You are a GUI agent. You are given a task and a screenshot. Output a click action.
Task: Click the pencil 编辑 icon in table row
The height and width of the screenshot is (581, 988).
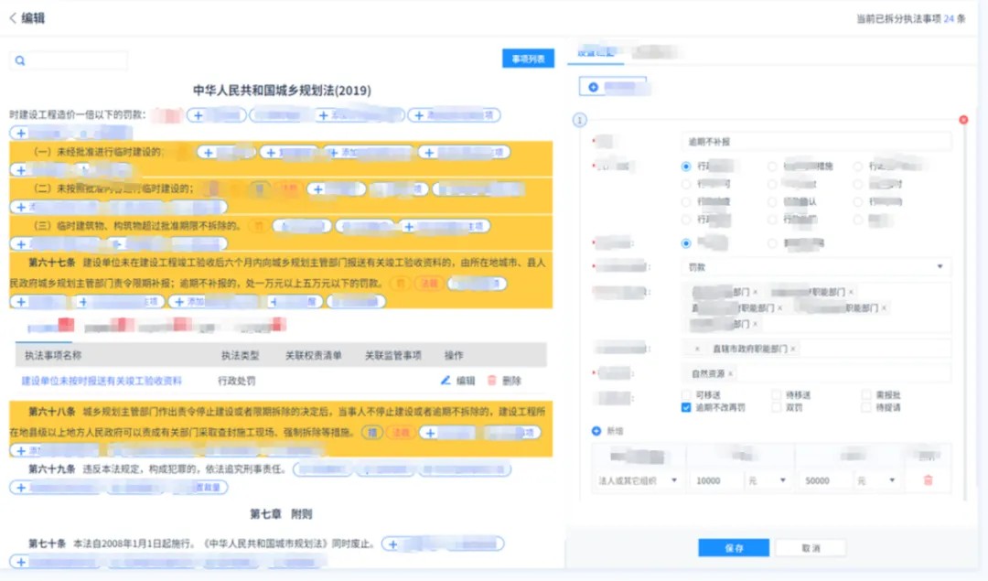point(446,381)
